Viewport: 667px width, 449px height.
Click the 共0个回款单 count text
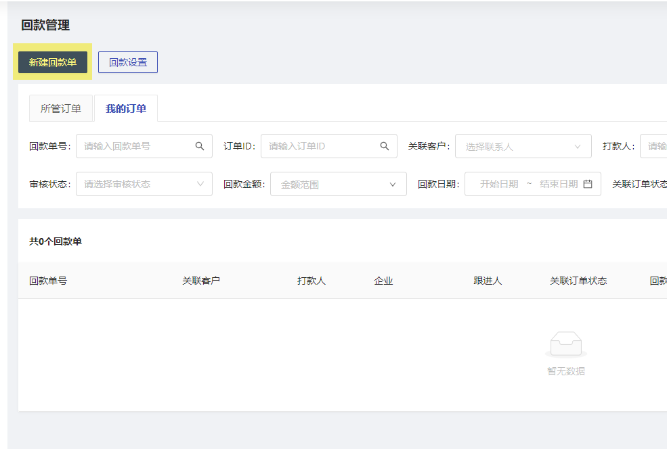pyautogui.click(x=56, y=241)
